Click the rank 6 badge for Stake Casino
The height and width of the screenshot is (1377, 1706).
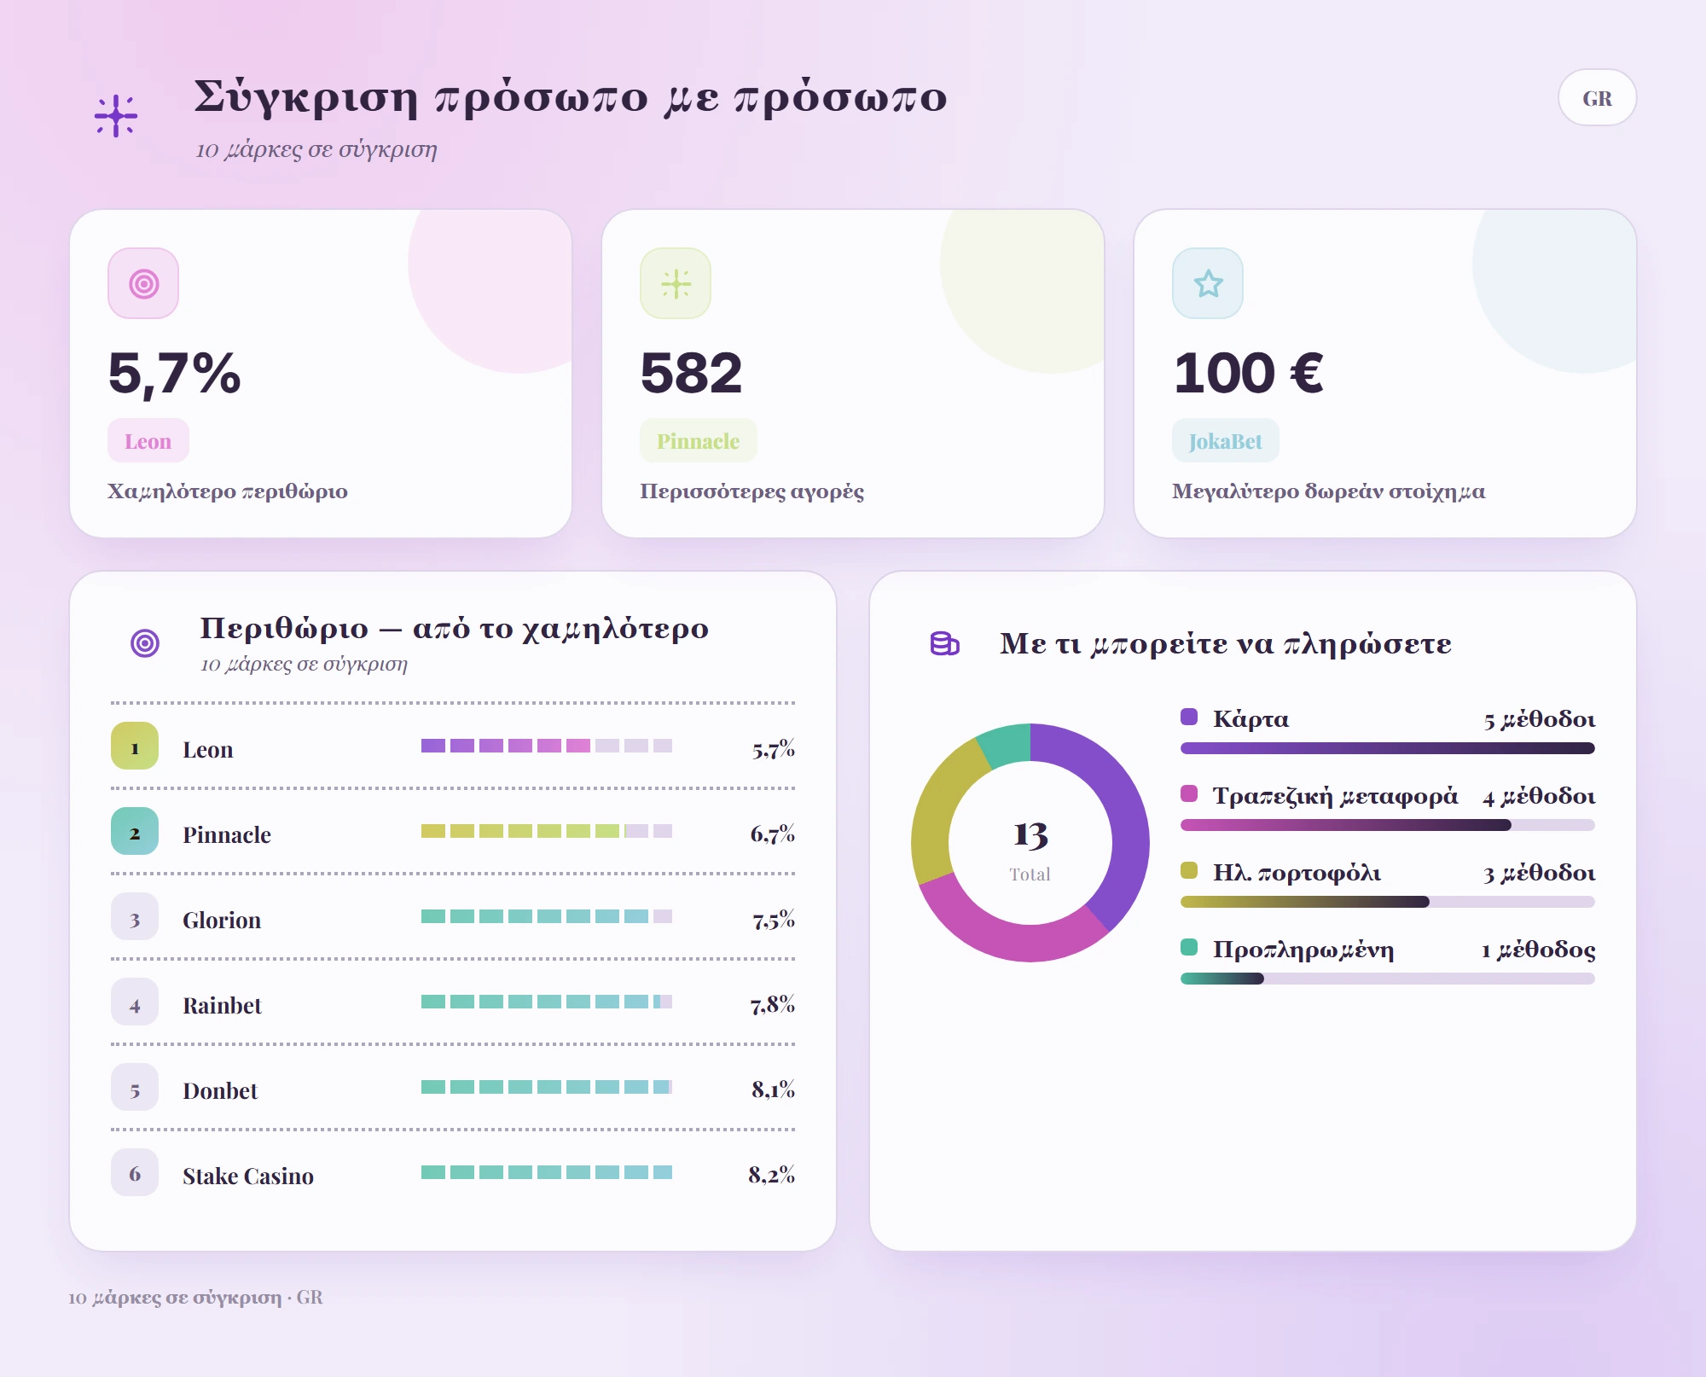pyautogui.click(x=135, y=1172)
